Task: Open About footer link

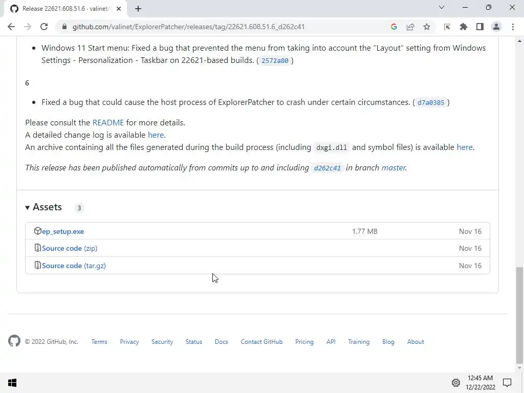Action: tap(416, 341)
